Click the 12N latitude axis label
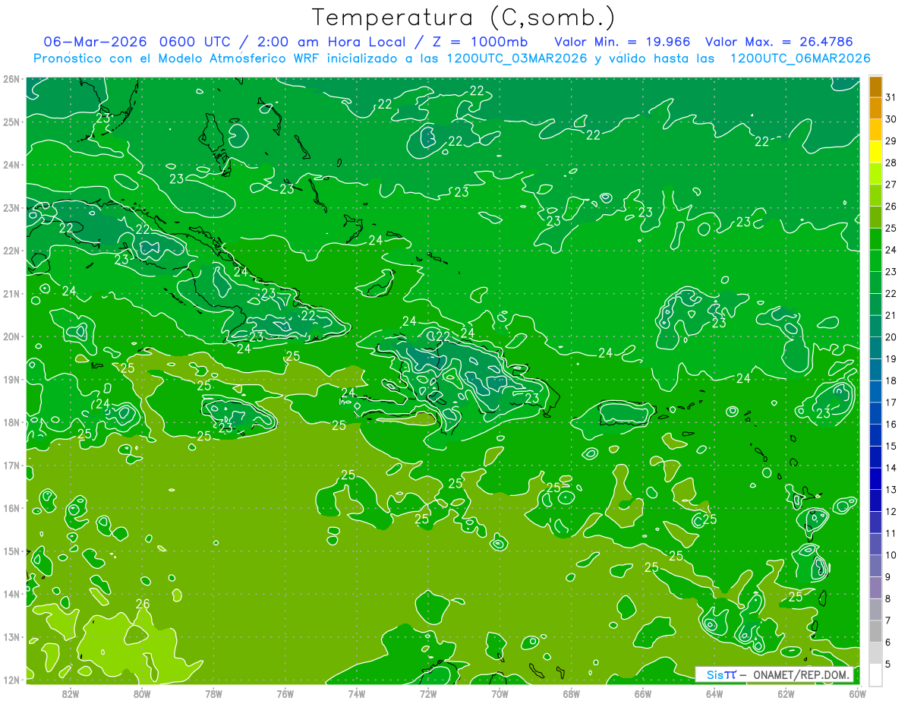This screenshot has height=704, width=911. click(11, 680)
